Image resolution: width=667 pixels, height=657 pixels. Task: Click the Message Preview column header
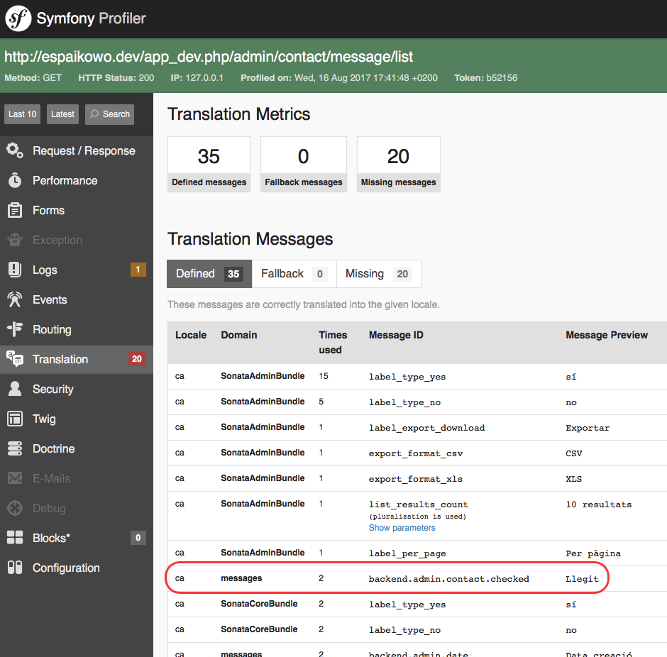[606, 335]
